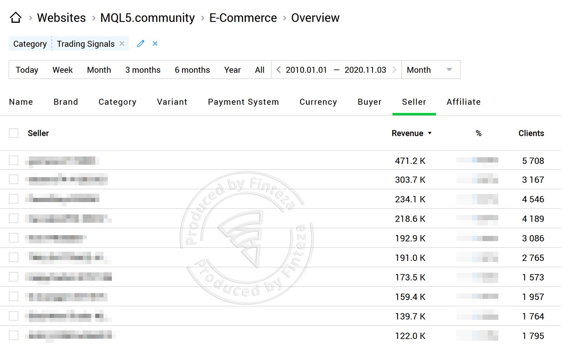This screenshot has height=349, width=562.
Task: Check the seller row with 471.2 K revenue
Action: pos(14,161)
